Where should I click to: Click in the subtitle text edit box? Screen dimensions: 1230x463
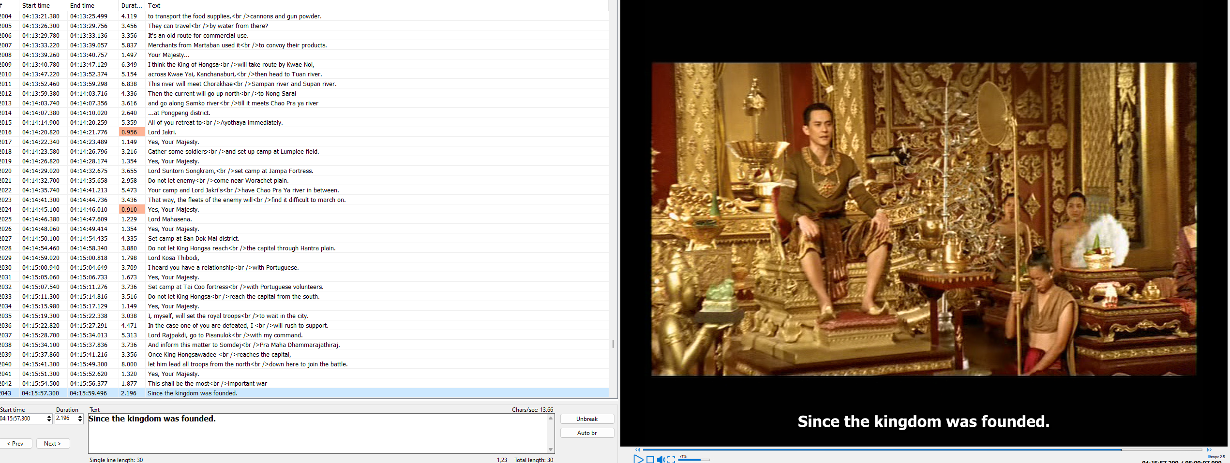pos(317,433)
